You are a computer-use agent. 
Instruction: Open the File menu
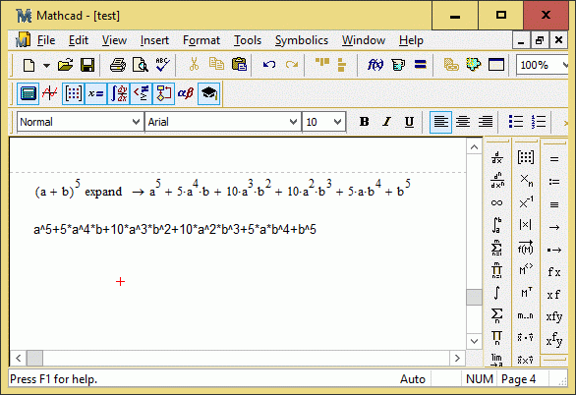46,40
